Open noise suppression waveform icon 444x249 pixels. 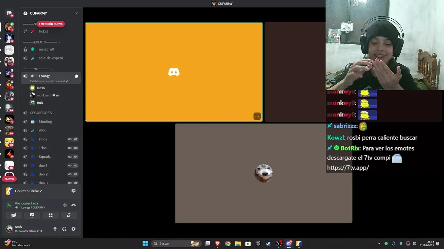coord(65,205)
